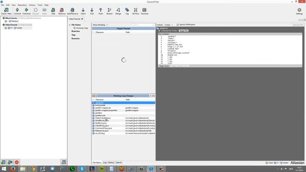Screen dimensions: 306x172
Task: Close the VideoTutorial repository tab
Action: 82,19
